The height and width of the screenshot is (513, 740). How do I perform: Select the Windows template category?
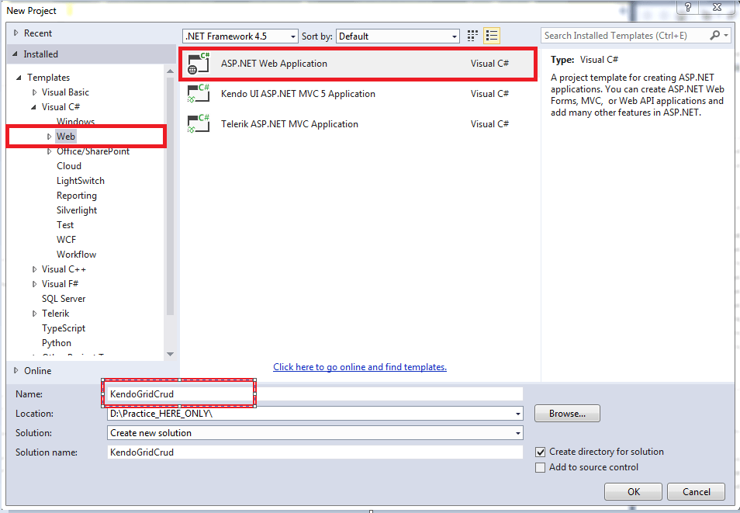coord(75,121)
